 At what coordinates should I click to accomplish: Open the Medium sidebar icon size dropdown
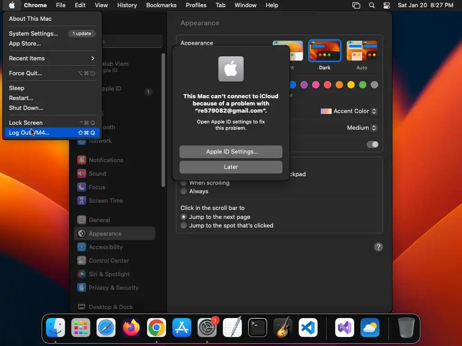[x=362, y=127]
